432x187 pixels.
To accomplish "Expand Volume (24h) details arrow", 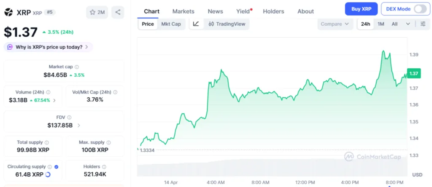I will tap(54, 100).
